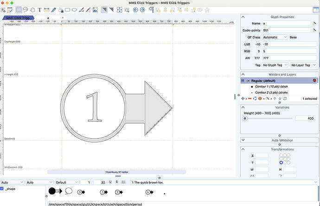This screenshot has height=206, width=320.
Task: Expand the Auto Validation panel
Action: pos(243,140)
